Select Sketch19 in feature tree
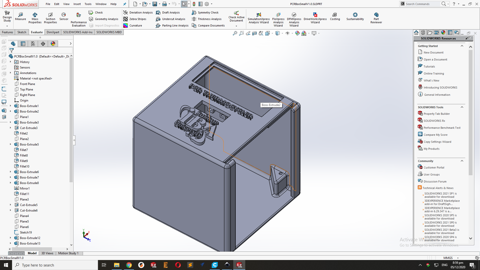Viewport: 480px width, 270px height. pyautogui.click(x=26, y=232)
